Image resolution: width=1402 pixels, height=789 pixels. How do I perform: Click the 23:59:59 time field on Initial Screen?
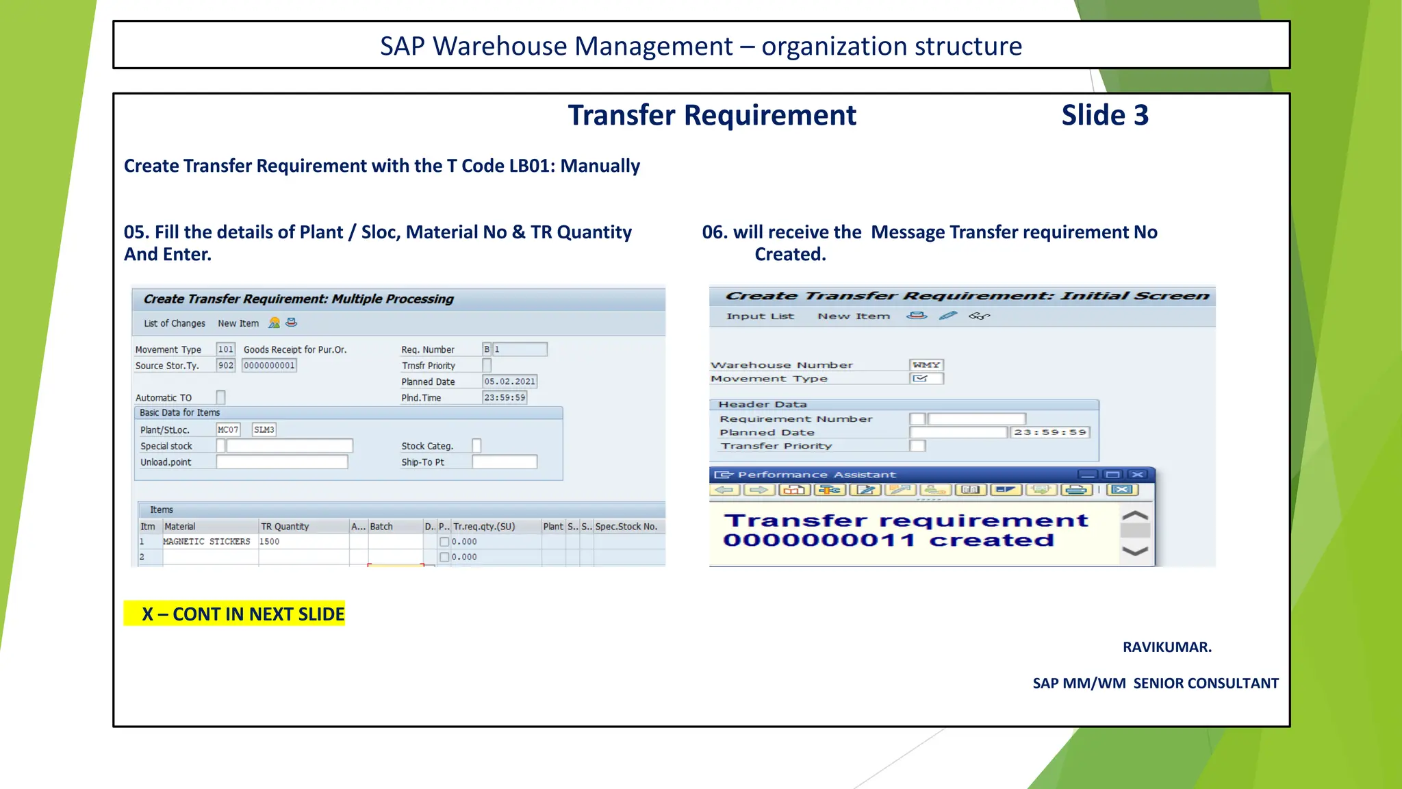click(x=1050, y=433)
